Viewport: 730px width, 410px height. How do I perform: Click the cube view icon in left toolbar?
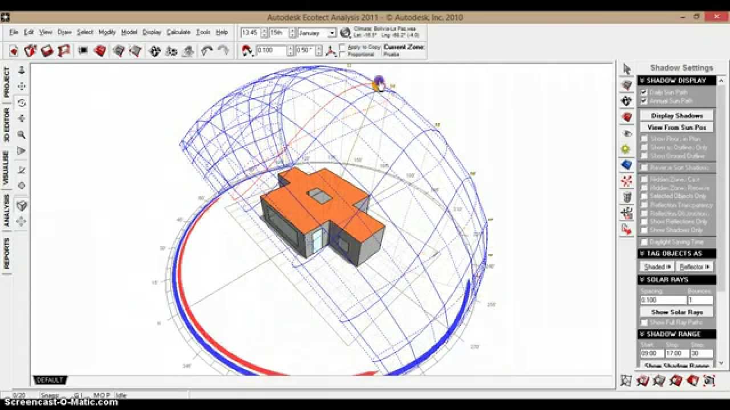coord(22,206)
